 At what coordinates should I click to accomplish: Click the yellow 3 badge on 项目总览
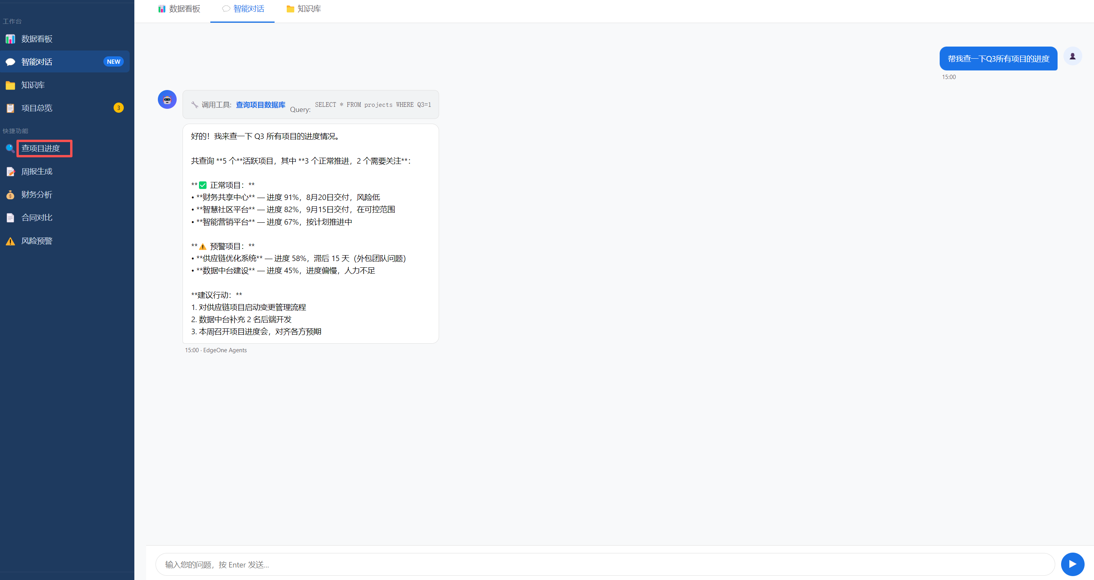(119, 108)
